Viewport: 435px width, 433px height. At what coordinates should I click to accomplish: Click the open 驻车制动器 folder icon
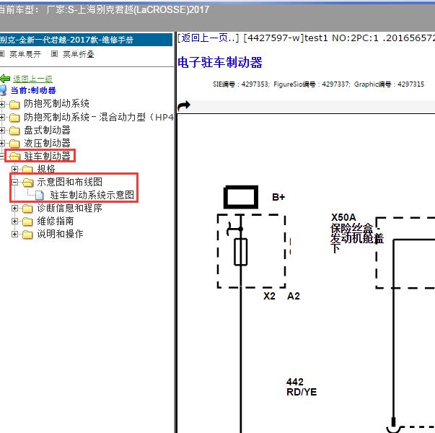click(14, 157)
